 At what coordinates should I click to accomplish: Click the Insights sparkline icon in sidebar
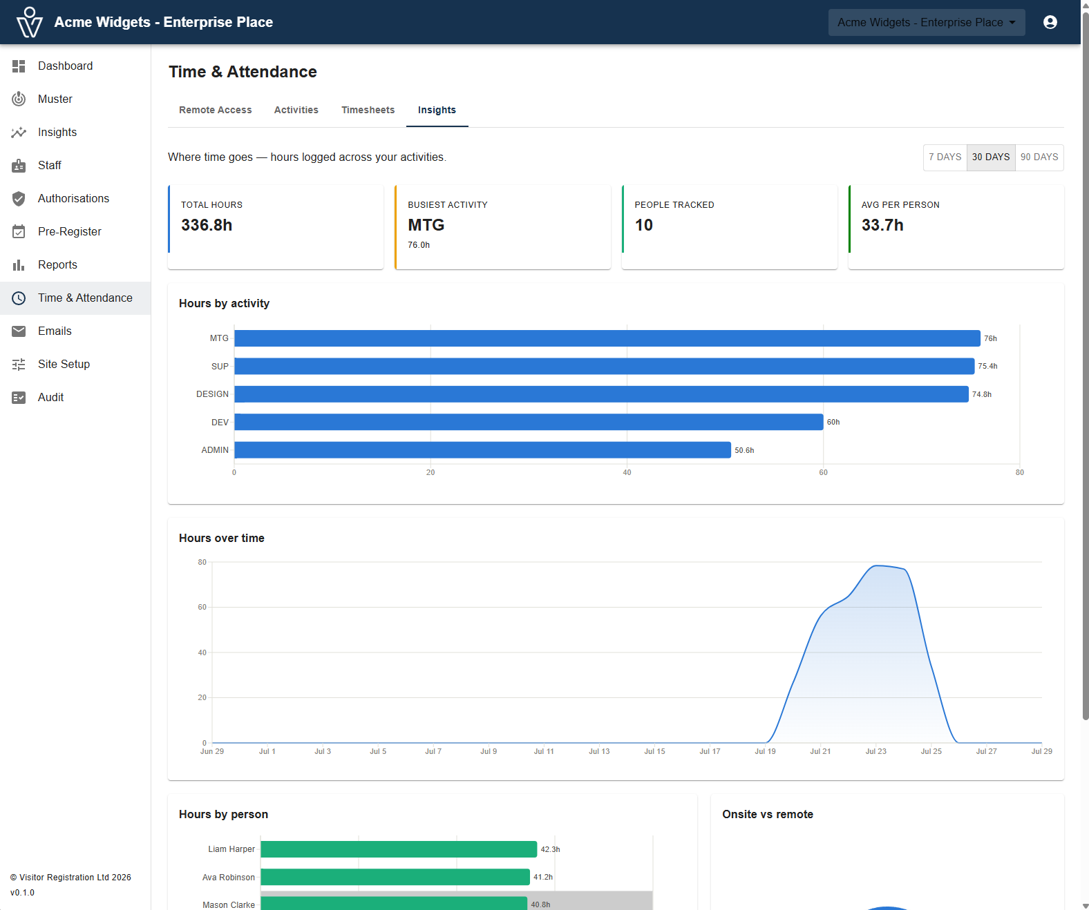tap(19, 133)
